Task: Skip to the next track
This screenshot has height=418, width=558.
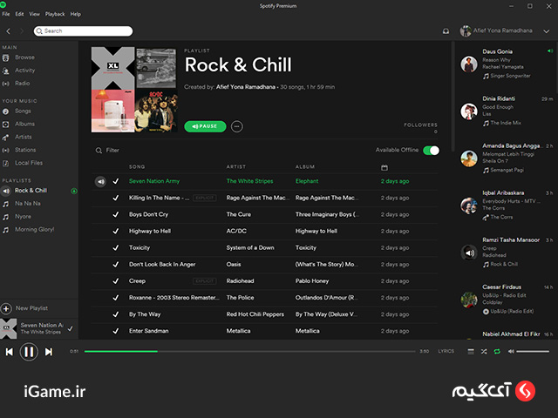Action: point(49,352)
